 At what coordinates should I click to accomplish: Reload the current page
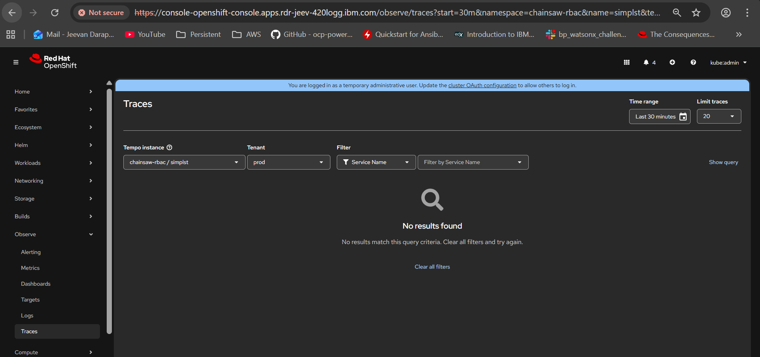tap(55, 13)
